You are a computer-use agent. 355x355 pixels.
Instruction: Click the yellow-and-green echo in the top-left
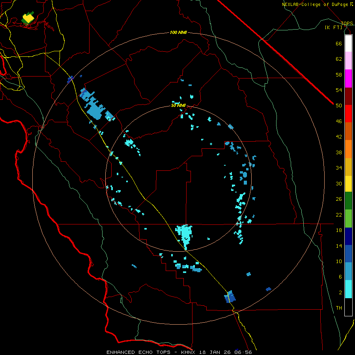click(x=28, y=18)
